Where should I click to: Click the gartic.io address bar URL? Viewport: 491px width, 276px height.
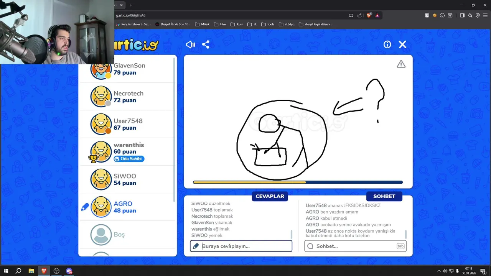[x=131, y=15]
